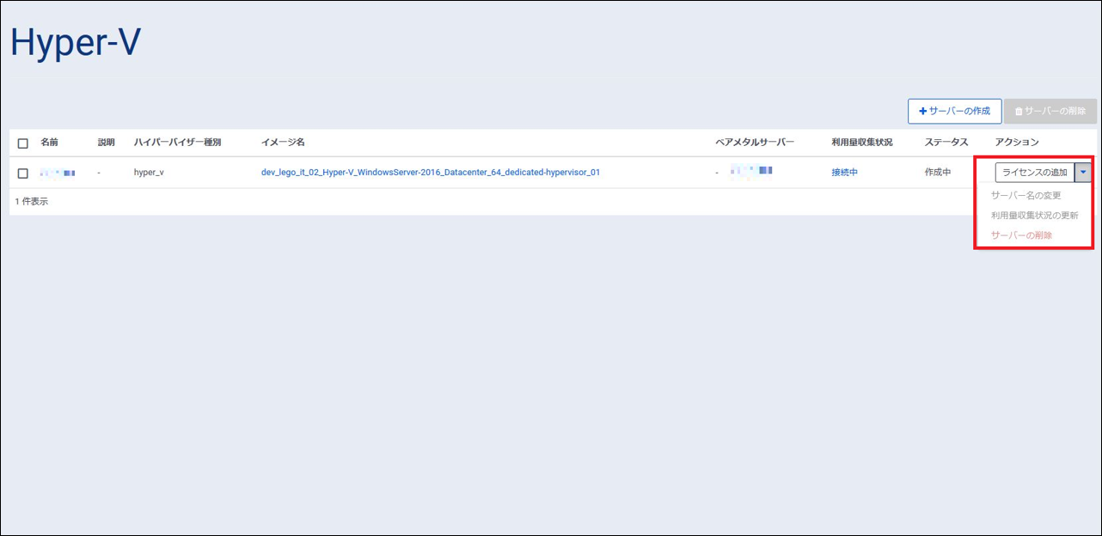Select the red サーバーの削除 menu entry

[1021, 235]
